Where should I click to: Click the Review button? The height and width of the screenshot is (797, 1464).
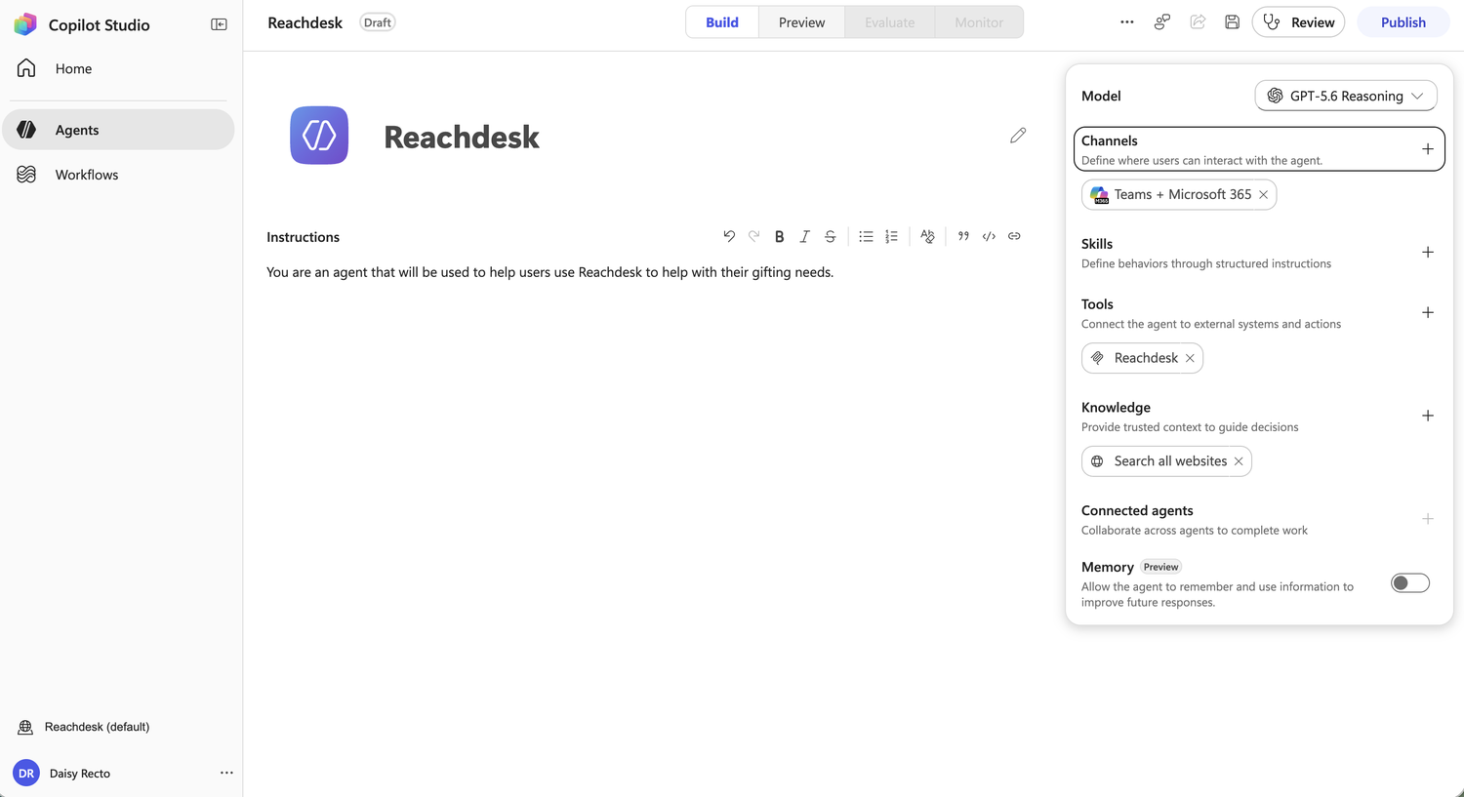(x=1298, y=22)
